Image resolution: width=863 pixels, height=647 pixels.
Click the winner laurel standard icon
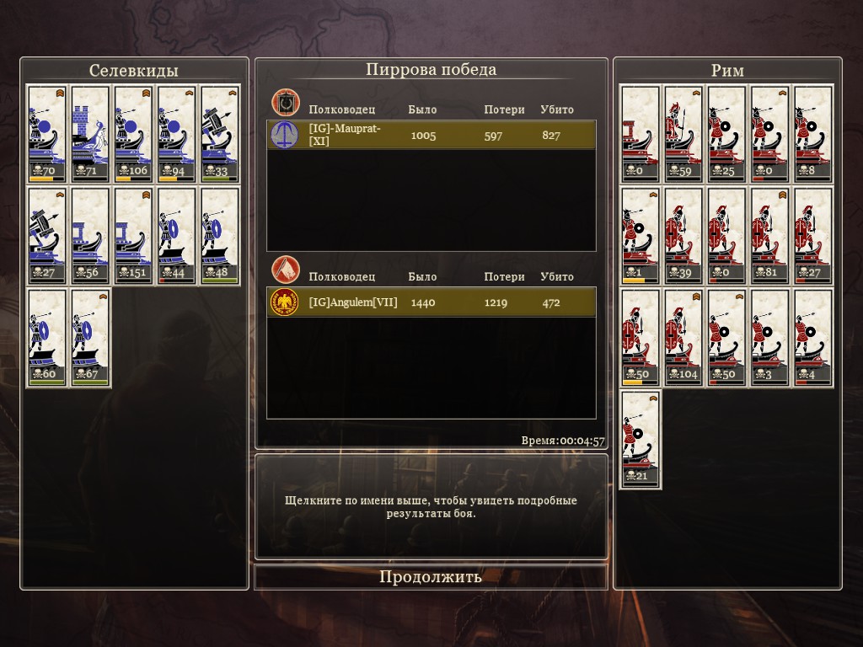285,102
